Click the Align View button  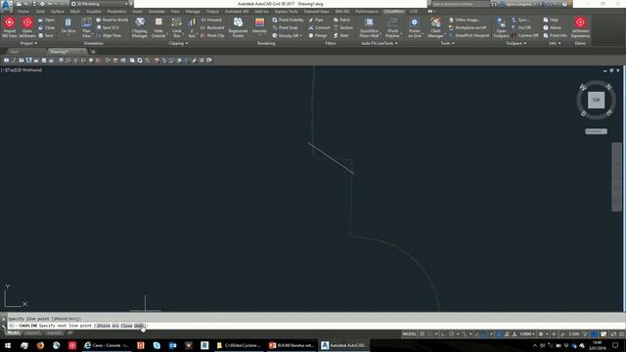pyautogui.click(x=109, y=35)
